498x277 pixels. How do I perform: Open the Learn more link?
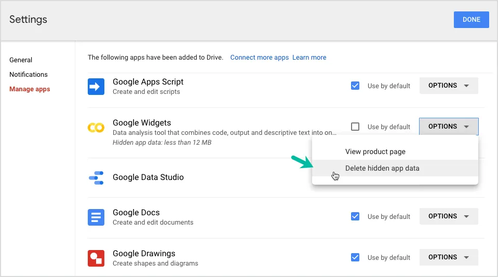point(309,58)
